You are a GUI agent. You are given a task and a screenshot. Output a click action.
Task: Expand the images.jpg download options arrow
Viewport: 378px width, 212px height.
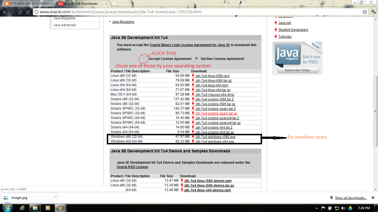(56, 197)
